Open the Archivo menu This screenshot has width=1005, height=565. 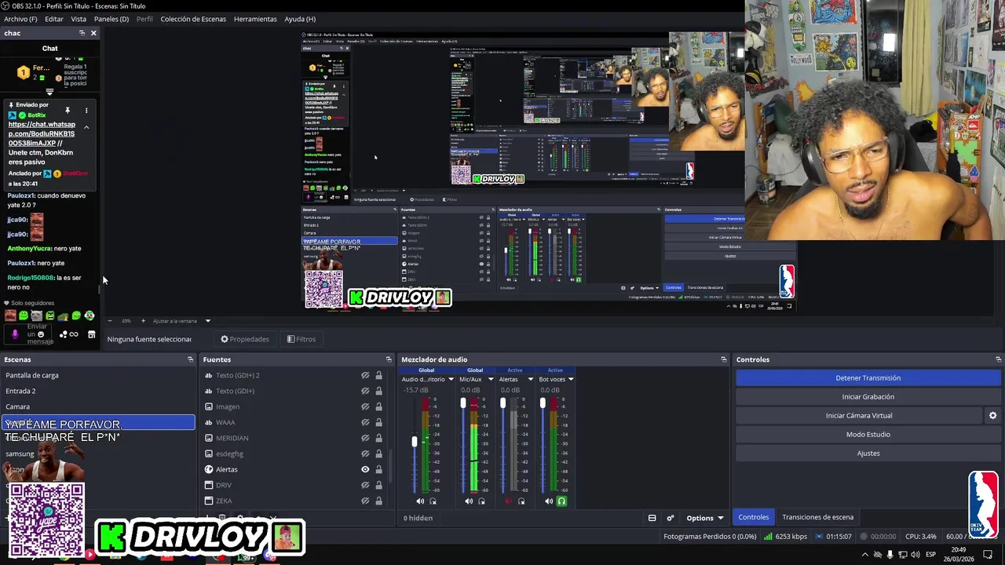click(20, 19)
